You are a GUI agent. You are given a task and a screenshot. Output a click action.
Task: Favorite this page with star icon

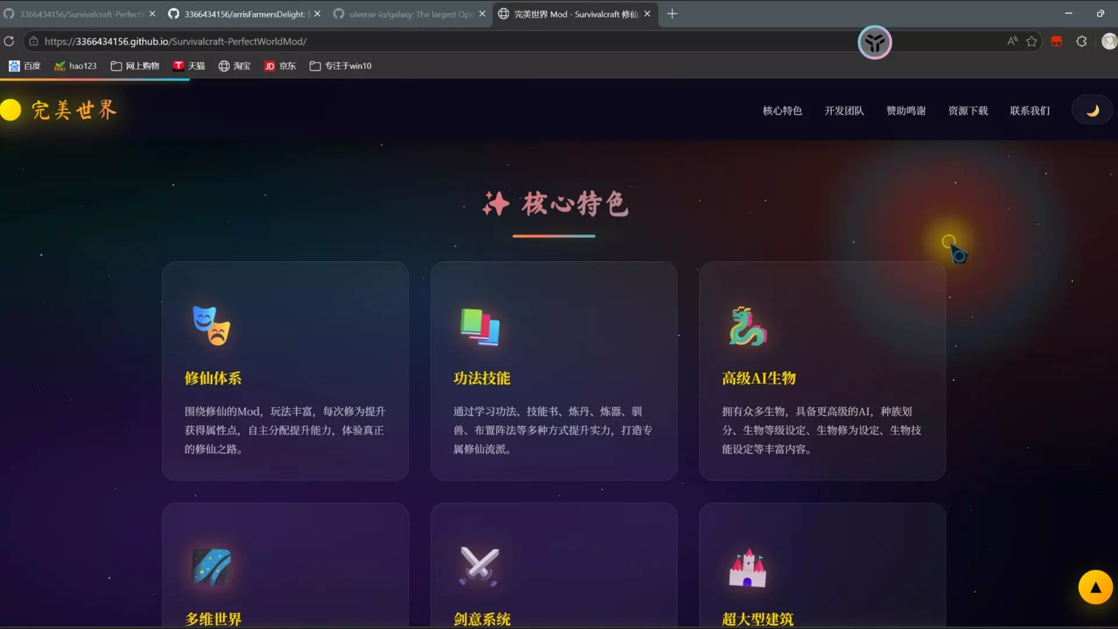pos(1031,41)
